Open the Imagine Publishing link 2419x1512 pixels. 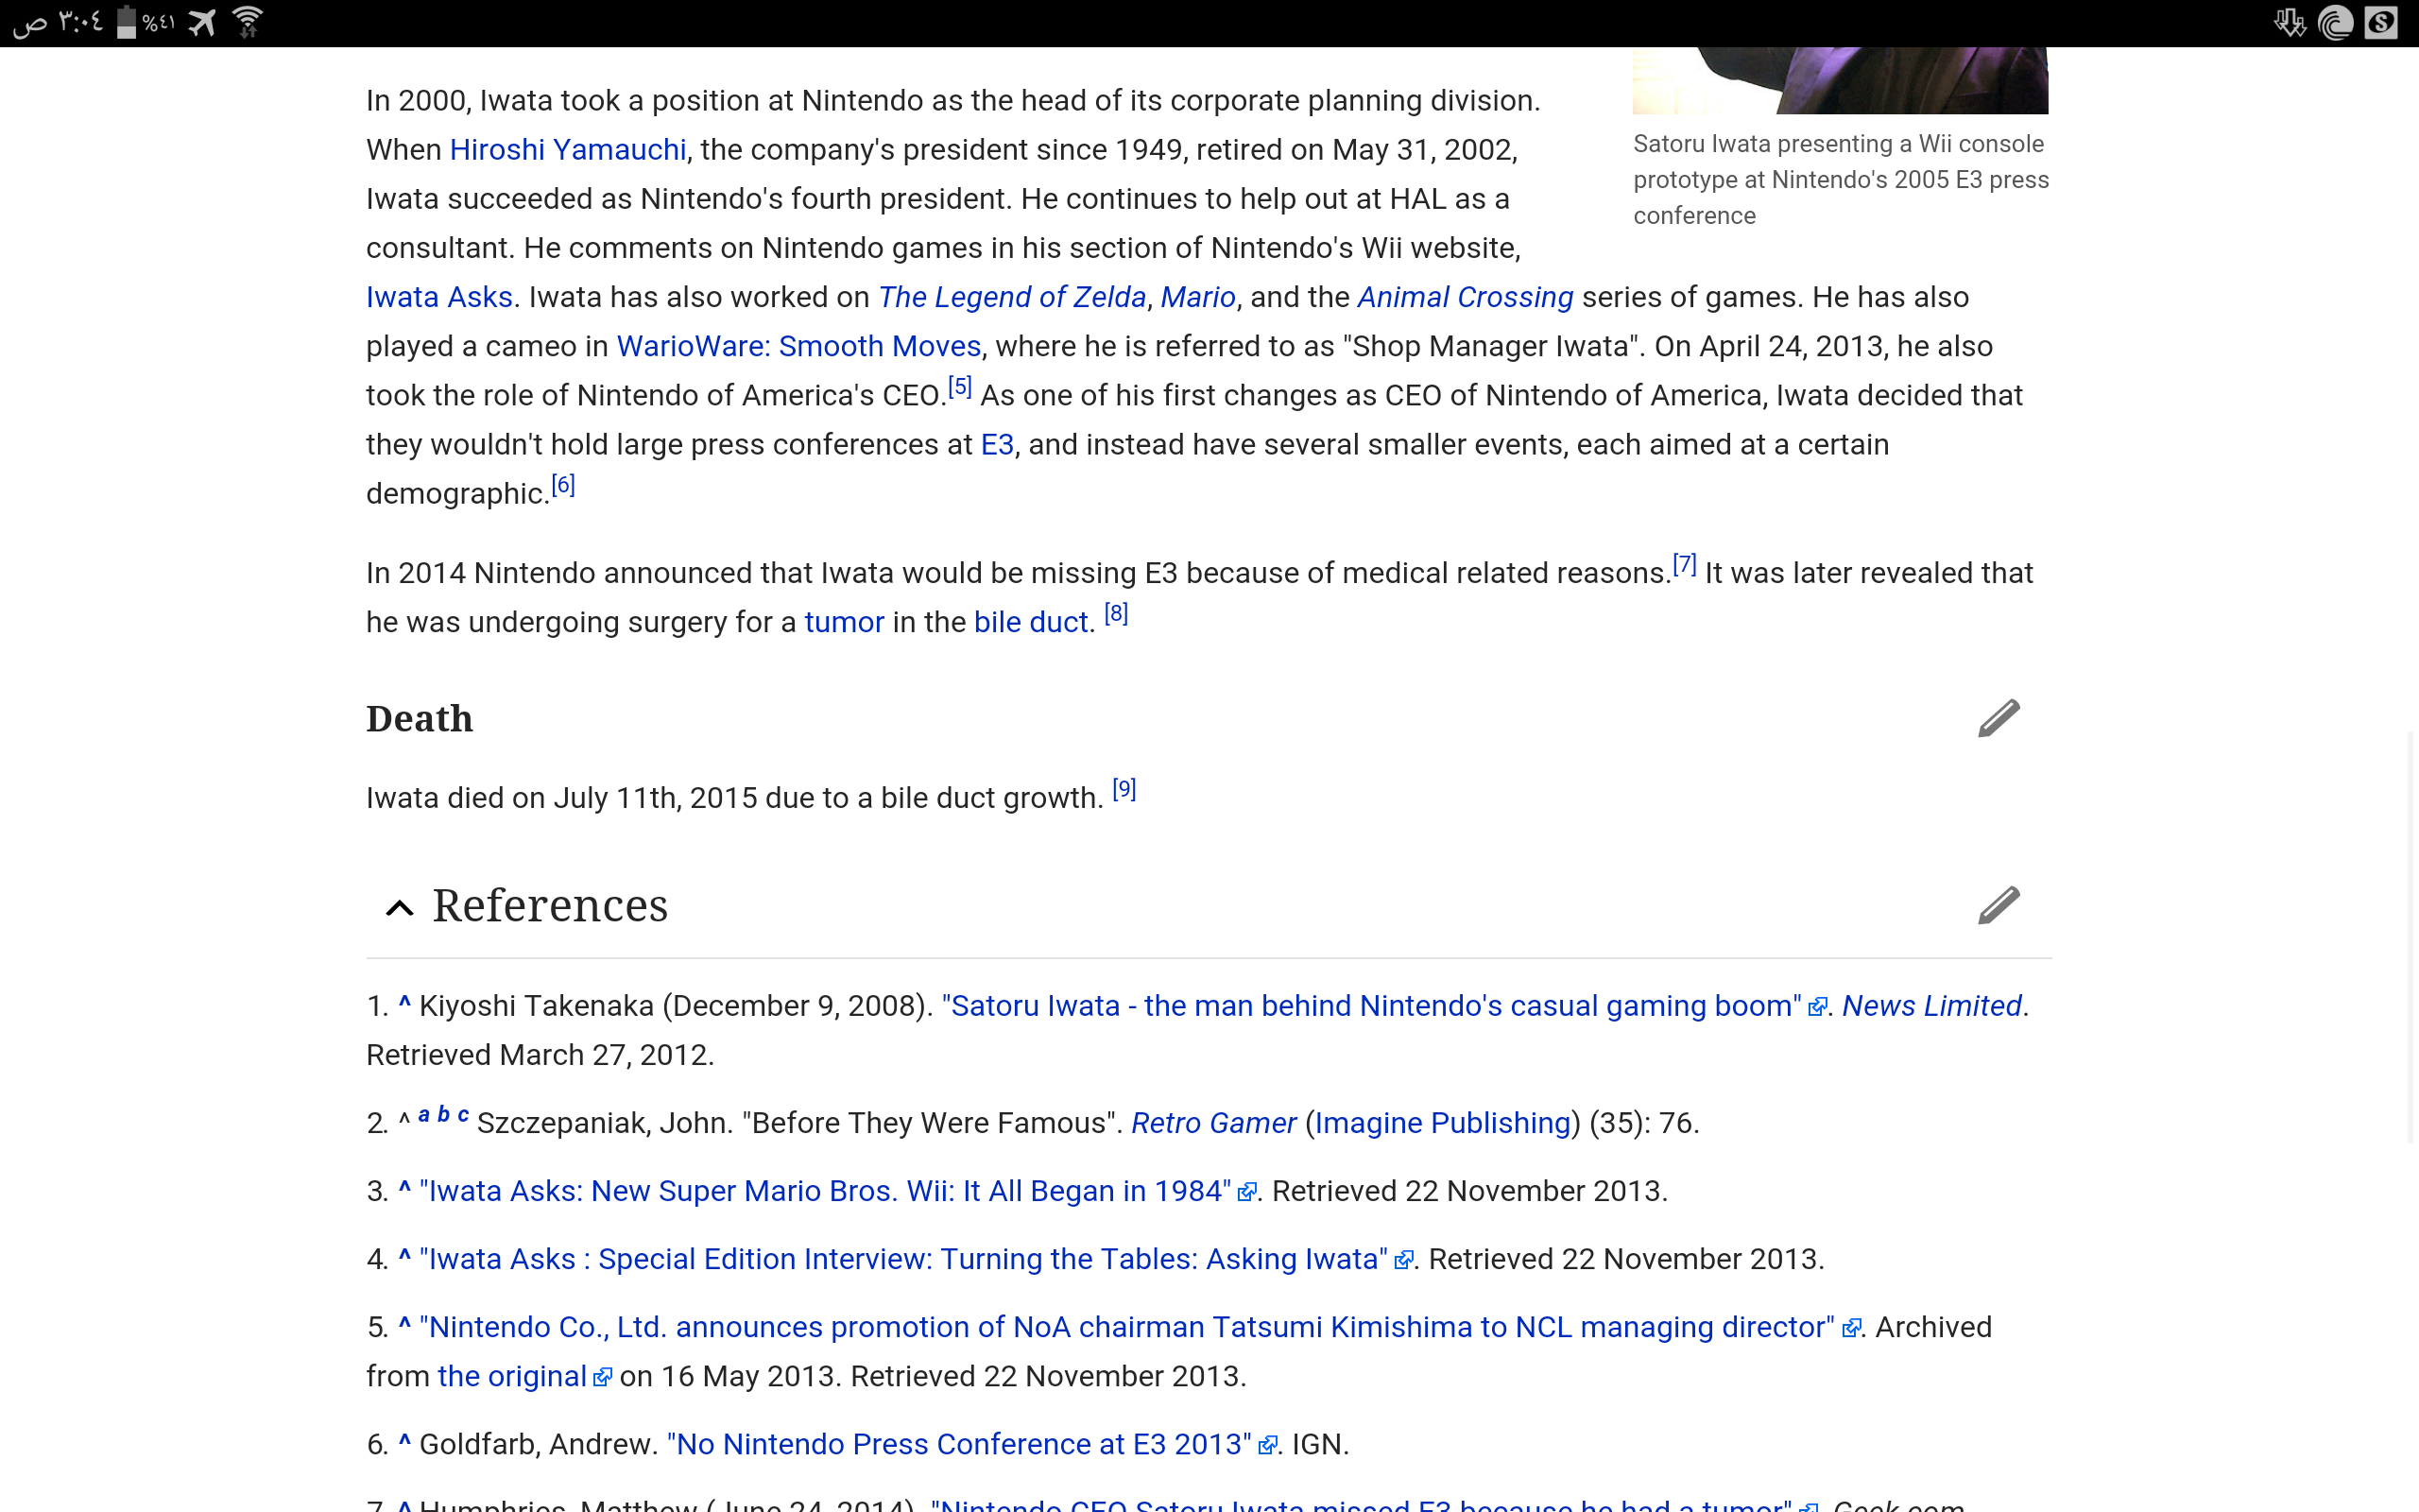[1442, 1123]
